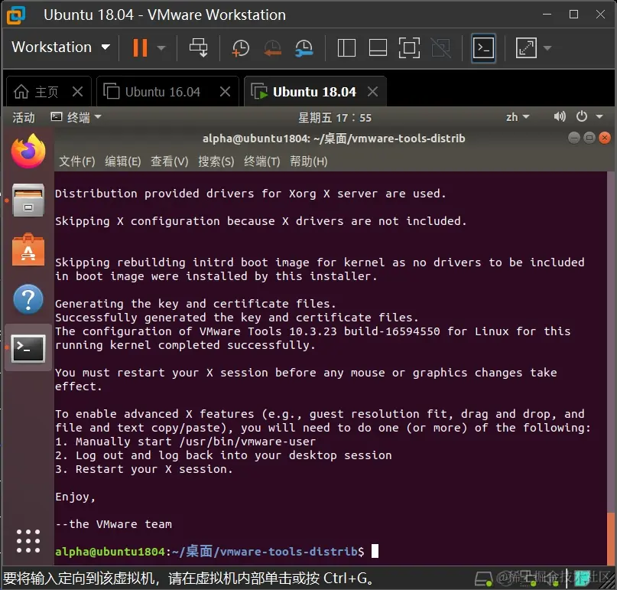Open the zh input source menu
The width and height of the screenshot is (617, 590).
click(x=518, y=117)
